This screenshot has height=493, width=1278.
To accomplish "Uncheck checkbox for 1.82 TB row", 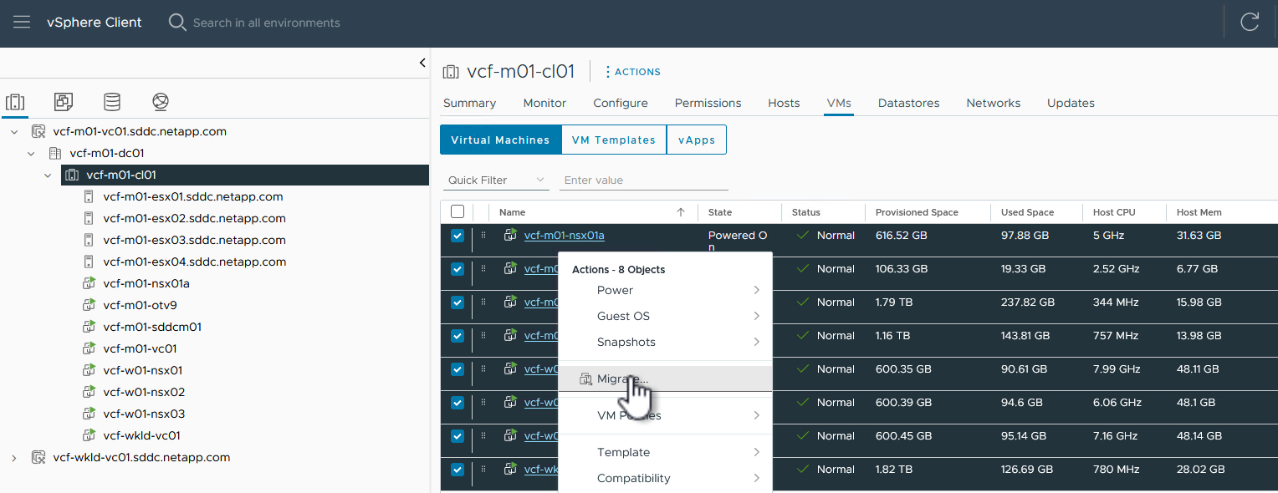I will point(457,470).
